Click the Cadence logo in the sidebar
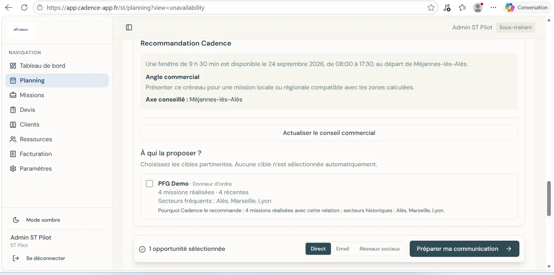Image resolution: width=554 pixels, height=275 pixels. click(x=21, y=29)
